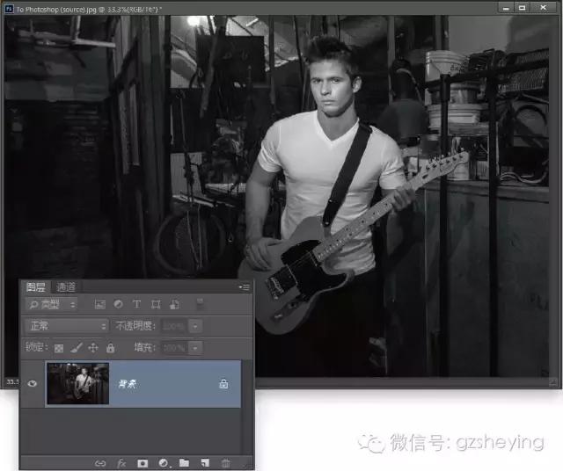
Task: Toggle lock all padlock icon
Action: [x=110, y=348]
